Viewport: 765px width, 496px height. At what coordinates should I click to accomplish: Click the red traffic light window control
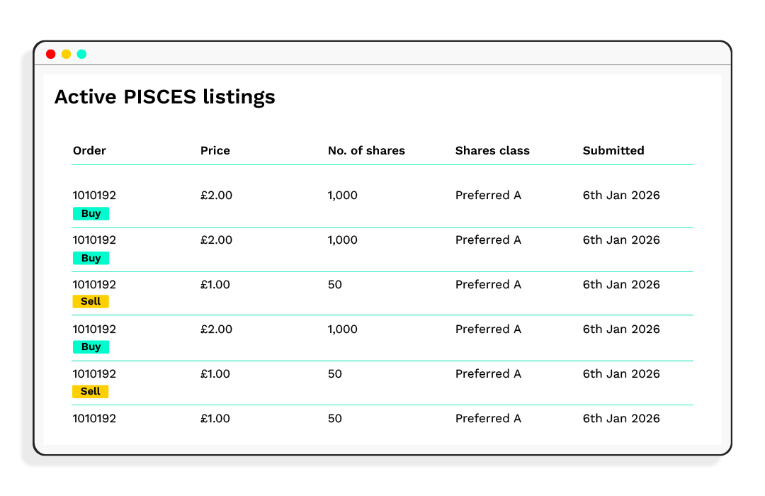[51, 53]
